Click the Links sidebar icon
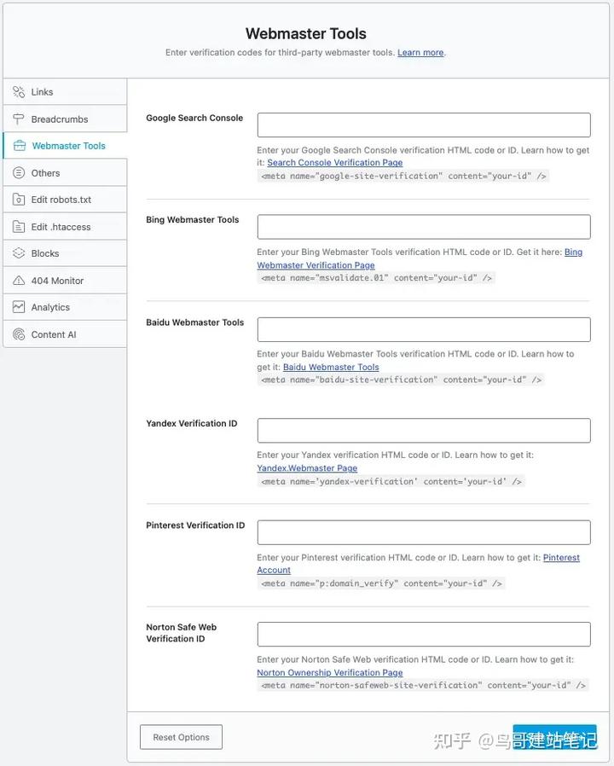The image size is (614, 766). click(x=19, y=92)
